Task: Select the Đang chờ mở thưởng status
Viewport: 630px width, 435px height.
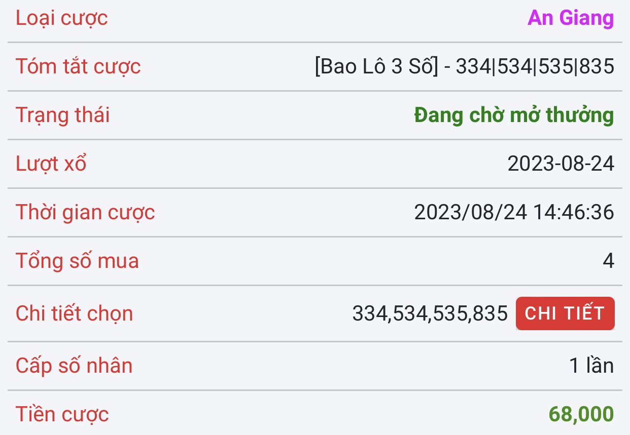Action: tap(514, 115)
